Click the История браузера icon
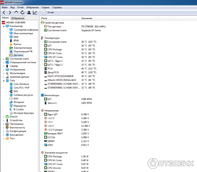The image size is (197, 172). pyautogui.click(x=11, y=113)
